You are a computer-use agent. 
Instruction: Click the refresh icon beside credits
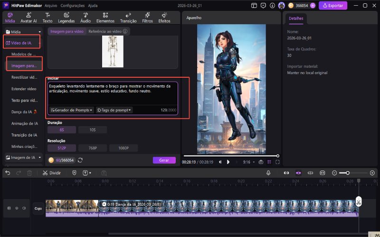[x=80, y=160]
